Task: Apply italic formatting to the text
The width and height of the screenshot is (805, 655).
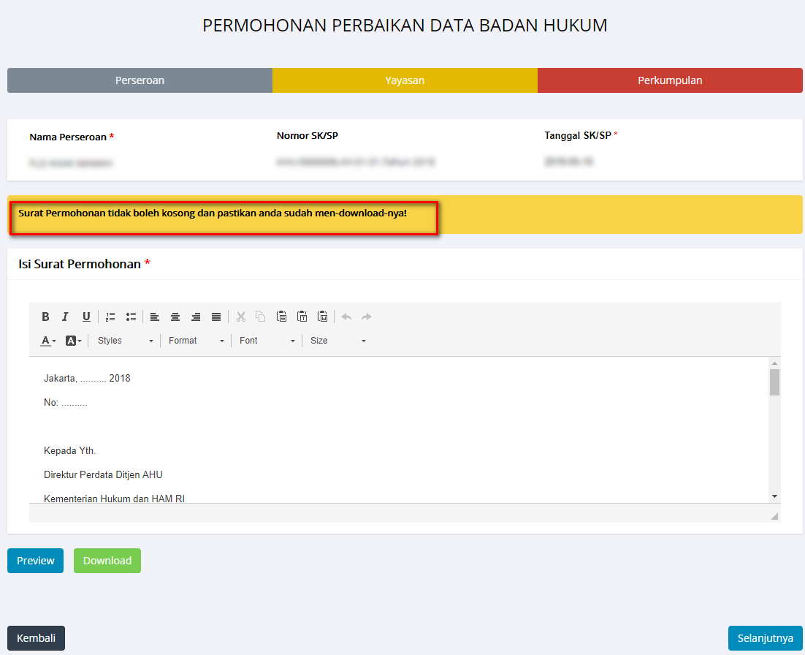Action: tap(65, 317)
